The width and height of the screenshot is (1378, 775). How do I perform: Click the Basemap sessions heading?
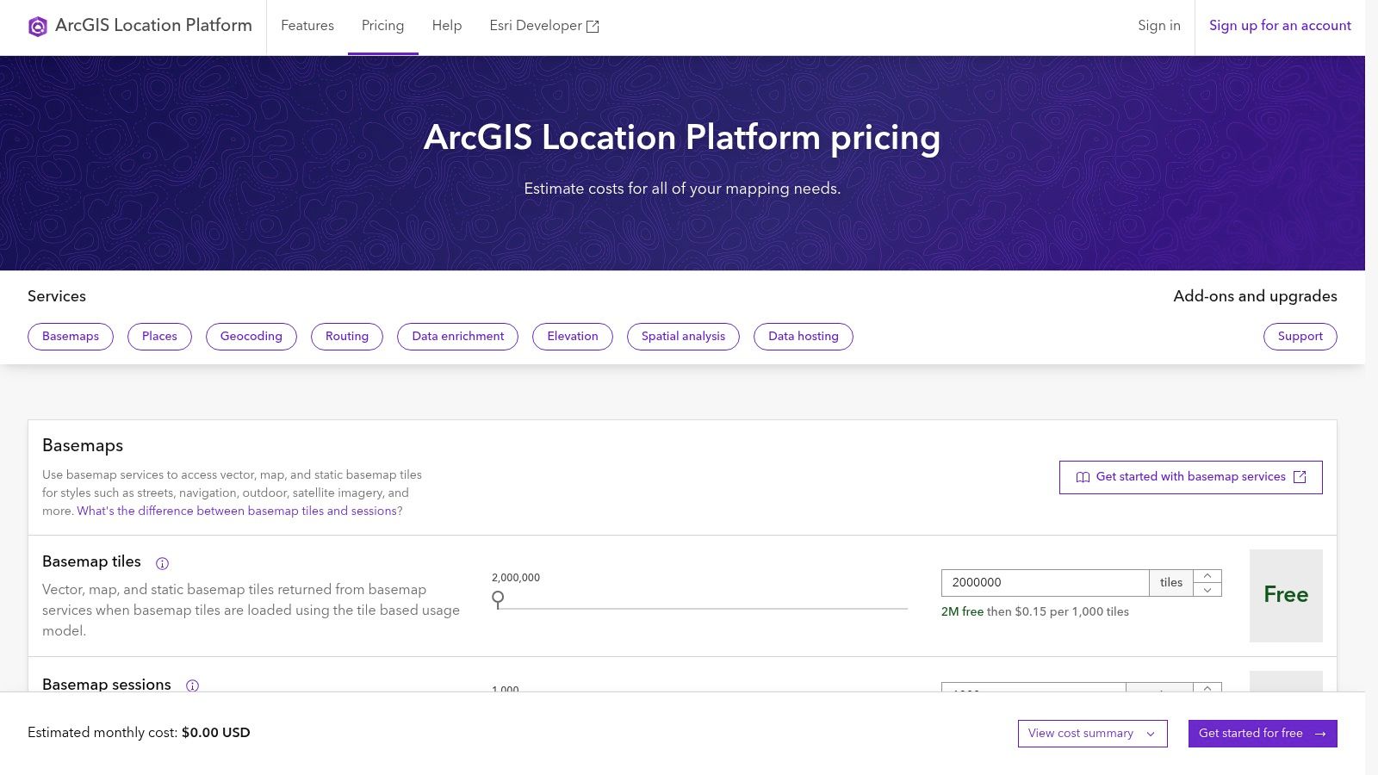pyautogui.click(x=107, y=685)
